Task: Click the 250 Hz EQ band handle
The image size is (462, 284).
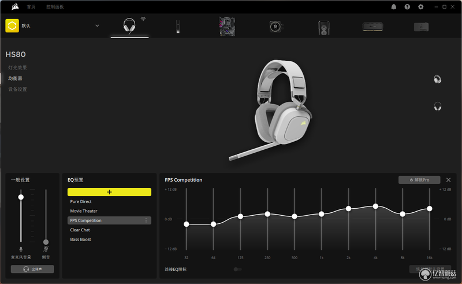Action: (x=267, y=214)
